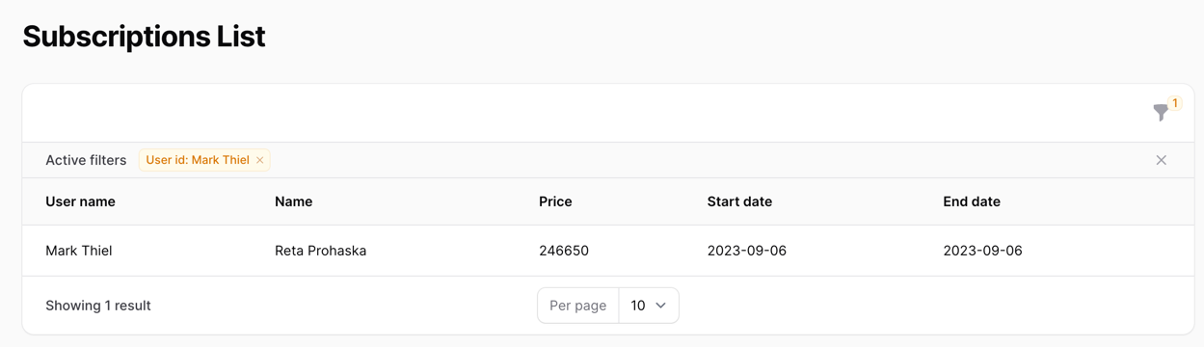Open the Per page dropdown showing 10
Screen dimensions: 1204x347
coord(649,306)
